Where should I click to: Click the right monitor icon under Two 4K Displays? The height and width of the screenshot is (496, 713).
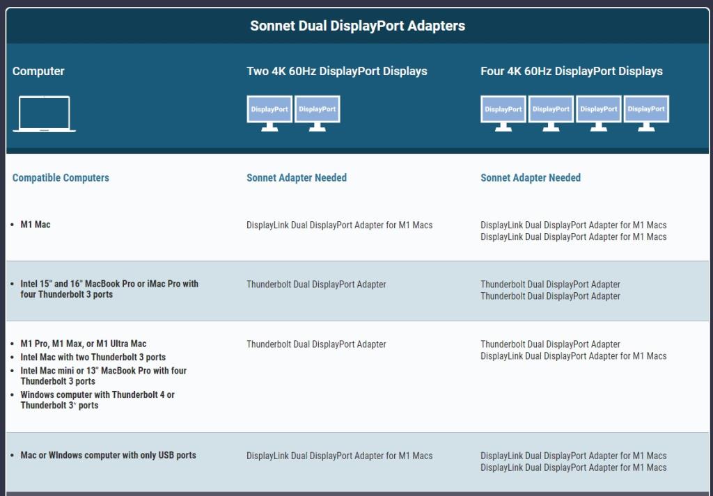click(317, 113)
